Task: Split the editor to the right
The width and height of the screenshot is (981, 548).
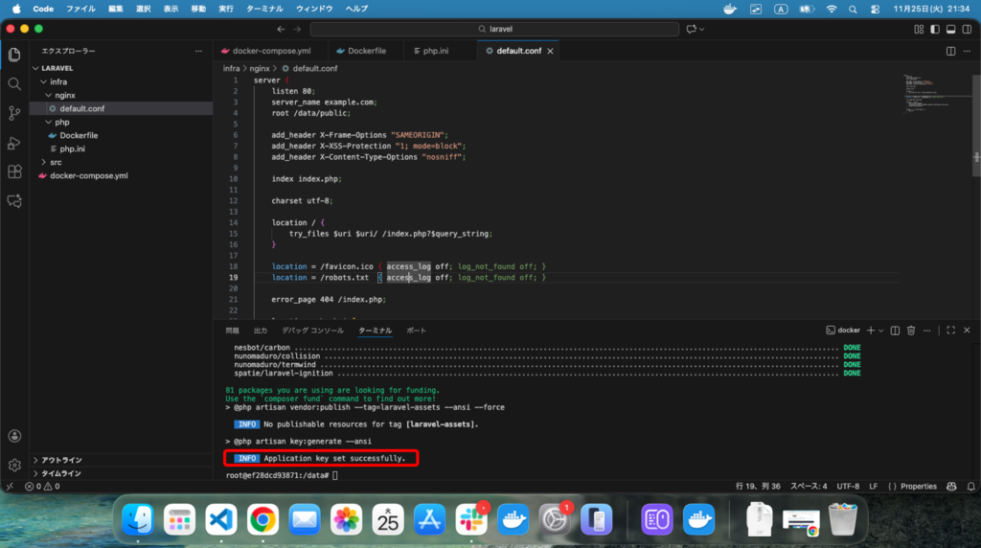Action: pos(950,51)
